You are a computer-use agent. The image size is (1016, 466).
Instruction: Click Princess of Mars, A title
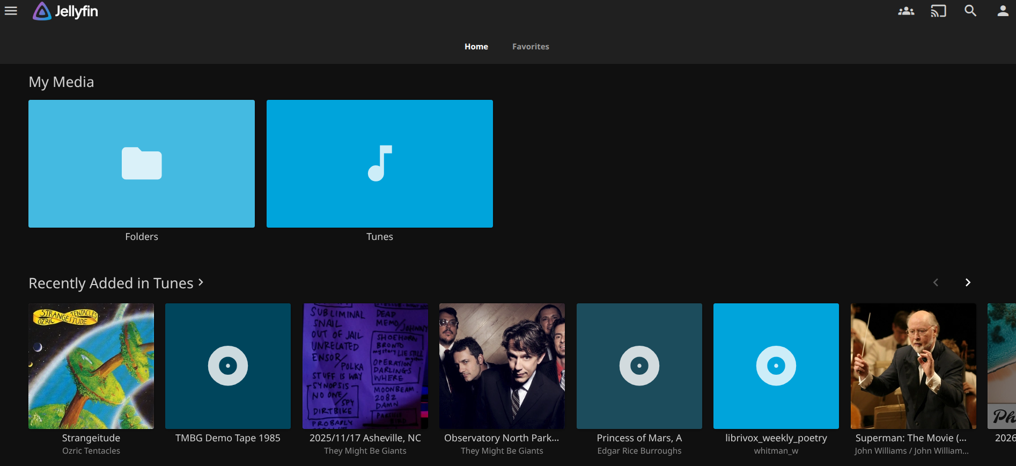(x=639, y=438)
